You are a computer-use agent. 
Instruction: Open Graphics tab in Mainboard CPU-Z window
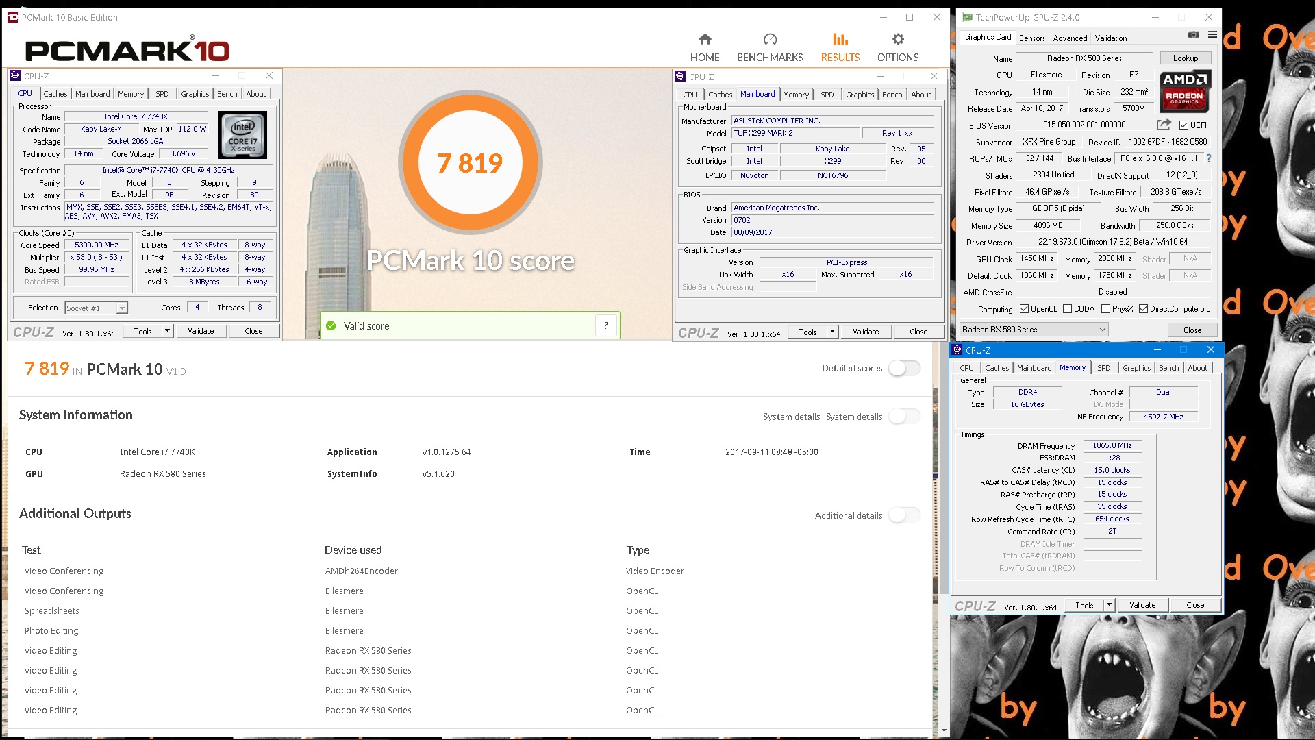(860, 95)
